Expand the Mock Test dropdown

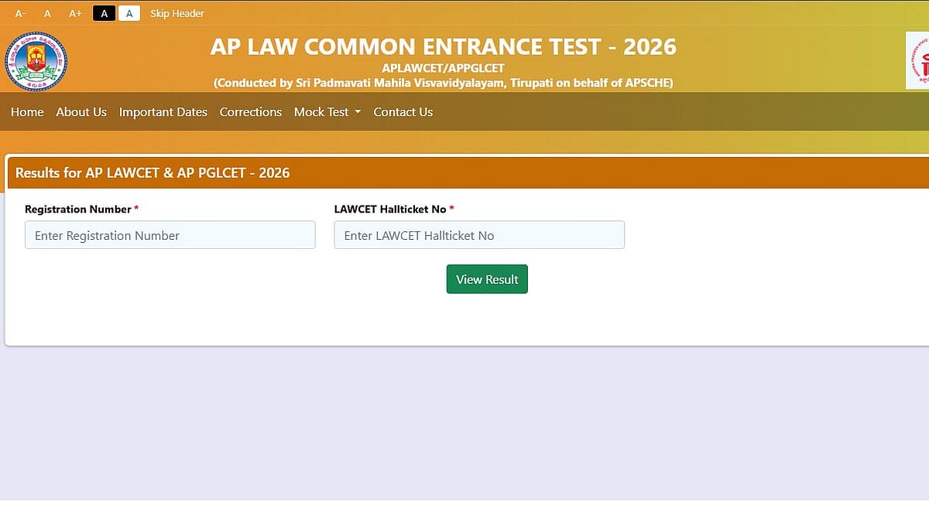pyautogui.click(x=327, y=112)
